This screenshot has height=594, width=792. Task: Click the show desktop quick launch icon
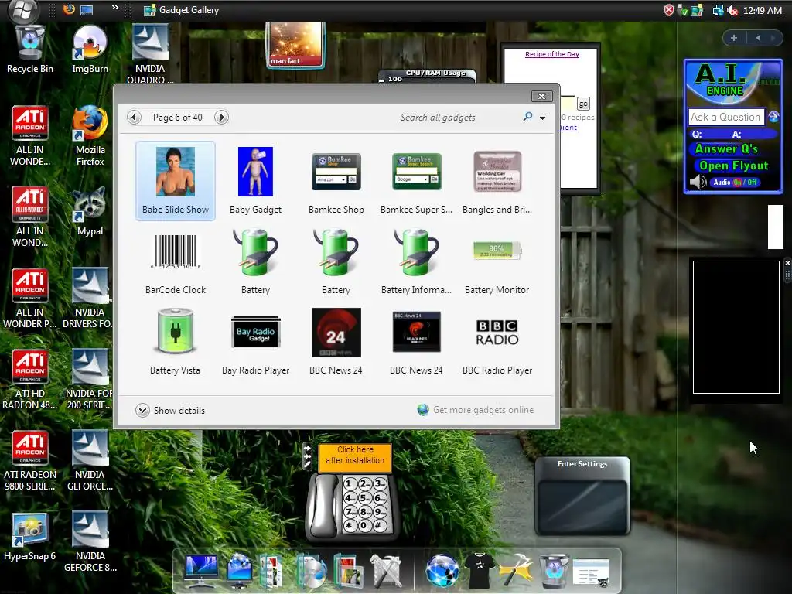tap(87, 9)
